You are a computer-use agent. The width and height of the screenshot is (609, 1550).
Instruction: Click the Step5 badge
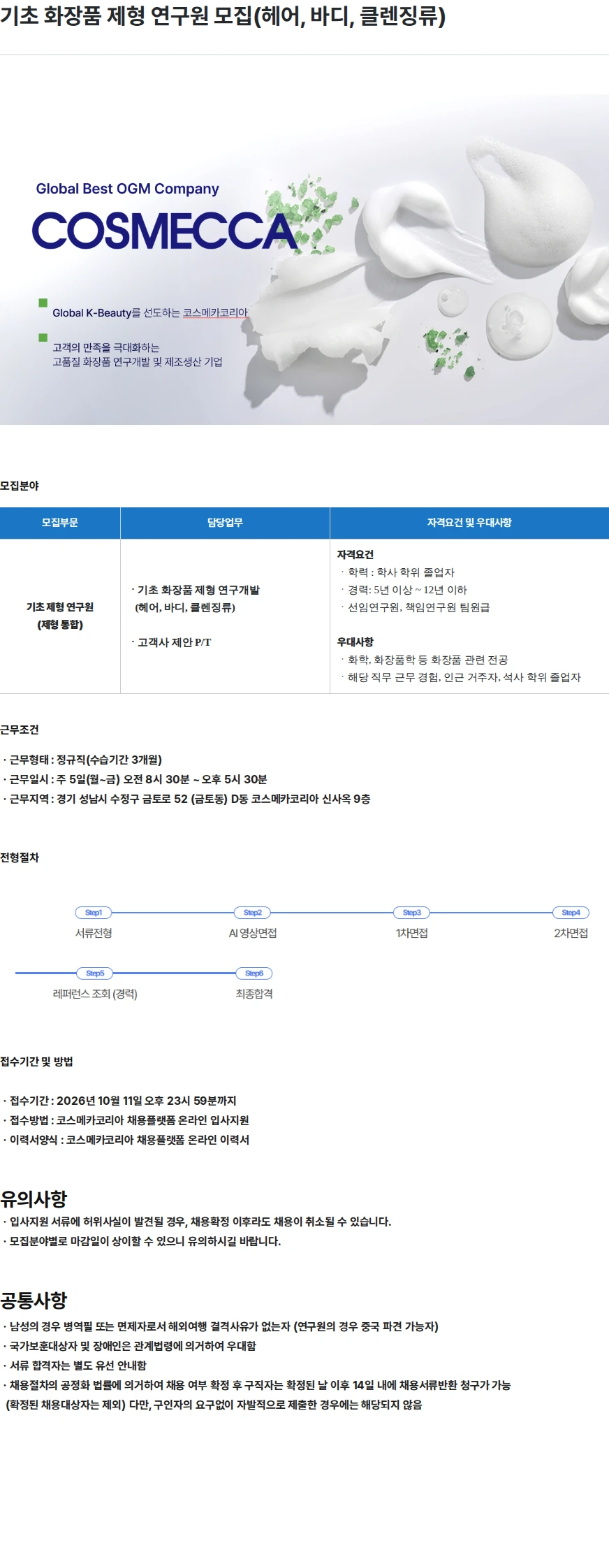click(95, 973)
